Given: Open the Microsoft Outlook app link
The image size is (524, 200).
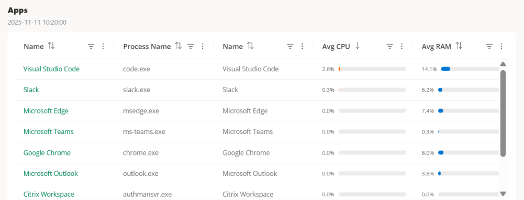Looking at the screenshot, I should pyautogui.click(x=50, y=173).
